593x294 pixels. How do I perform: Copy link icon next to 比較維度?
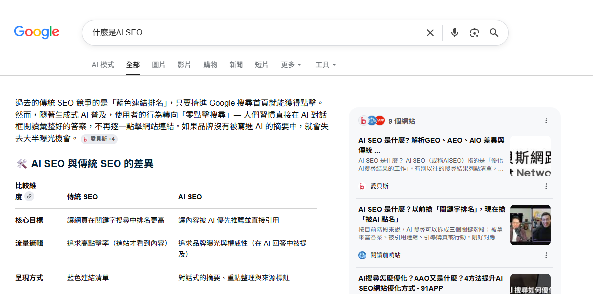29,196
